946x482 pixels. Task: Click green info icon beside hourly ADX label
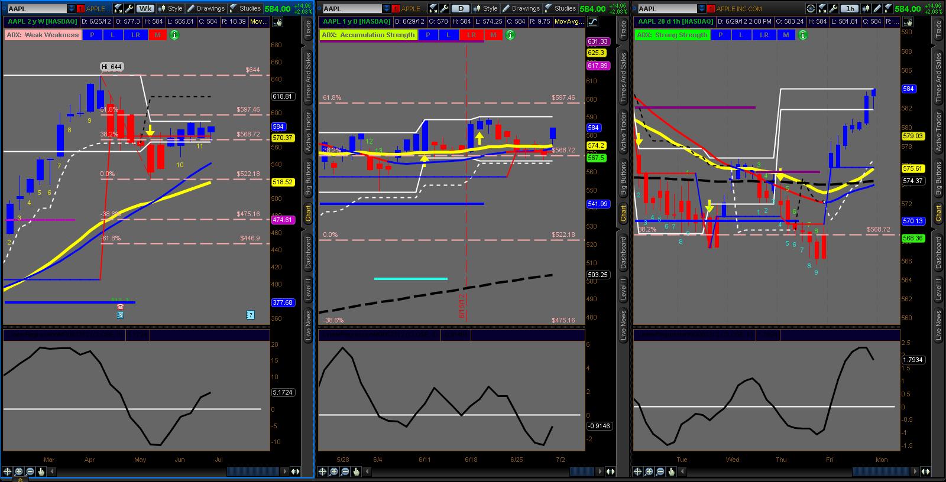coord(803,35)
